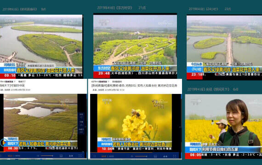
Task: Adjust volume slider in wetland video player
Action: click(47, 156)
